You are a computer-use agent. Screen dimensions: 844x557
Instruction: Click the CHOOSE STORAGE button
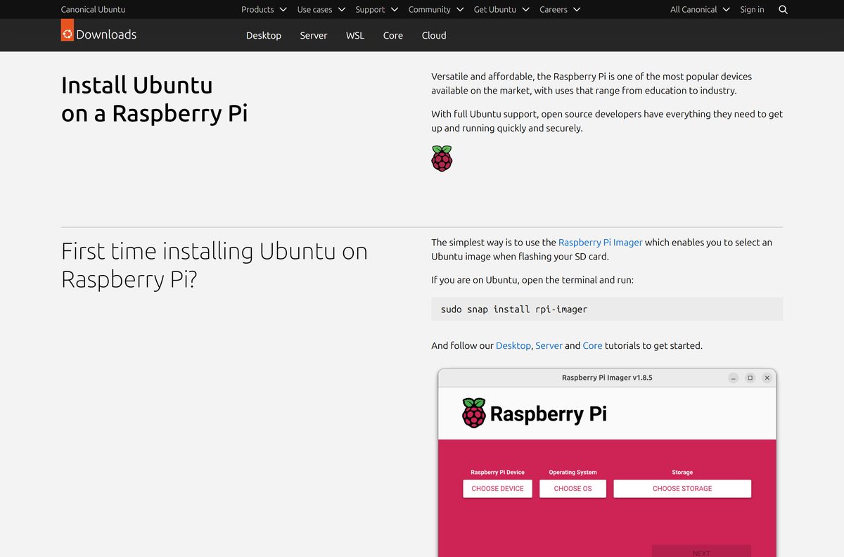pos(682,489)
